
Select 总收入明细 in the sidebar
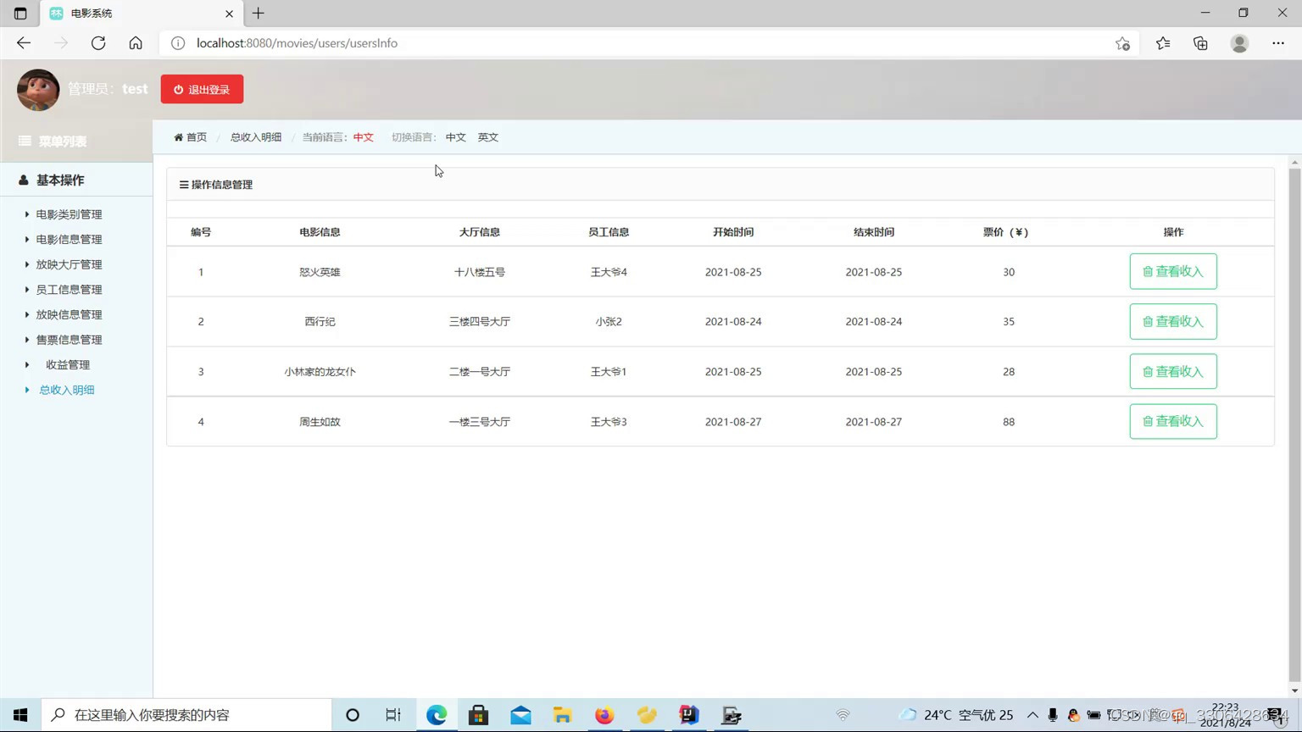pyautogui.click(x=67, y=390)
